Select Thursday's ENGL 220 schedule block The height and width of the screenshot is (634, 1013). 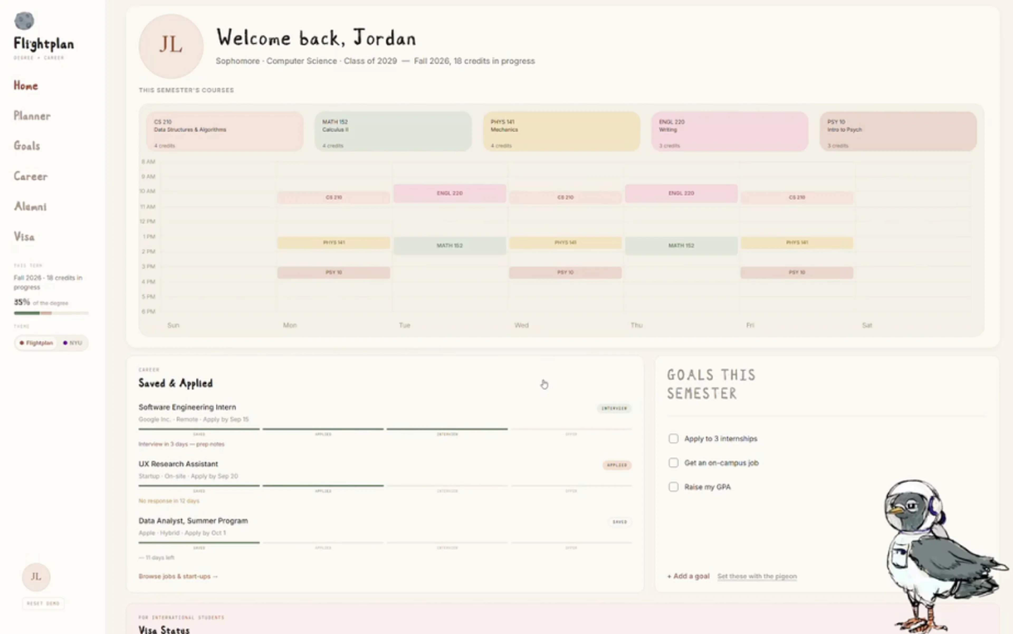[681, 193]
